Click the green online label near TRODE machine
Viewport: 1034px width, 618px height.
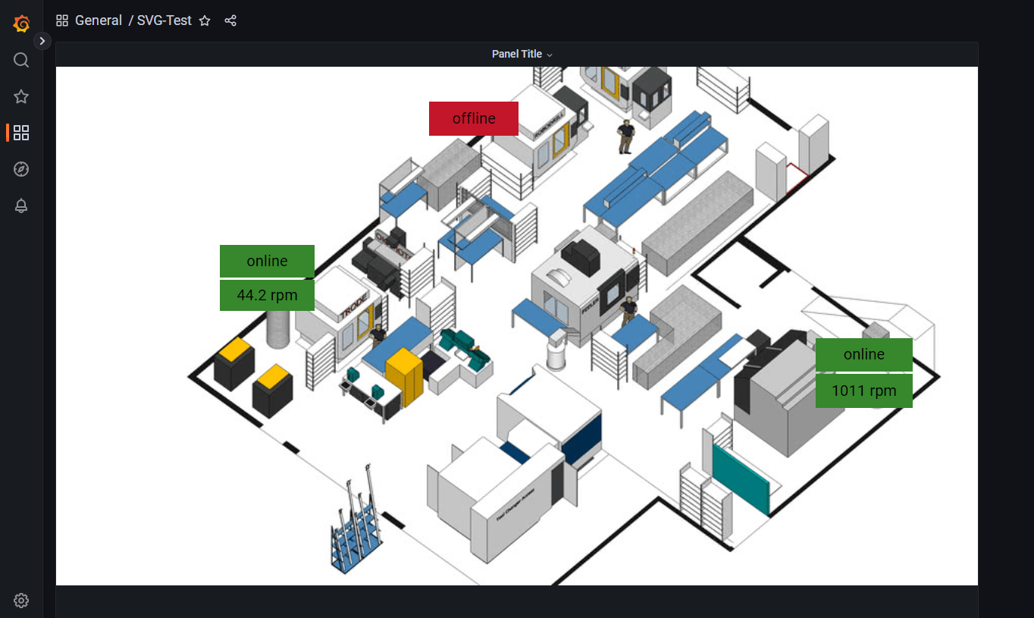pos(267,261)
